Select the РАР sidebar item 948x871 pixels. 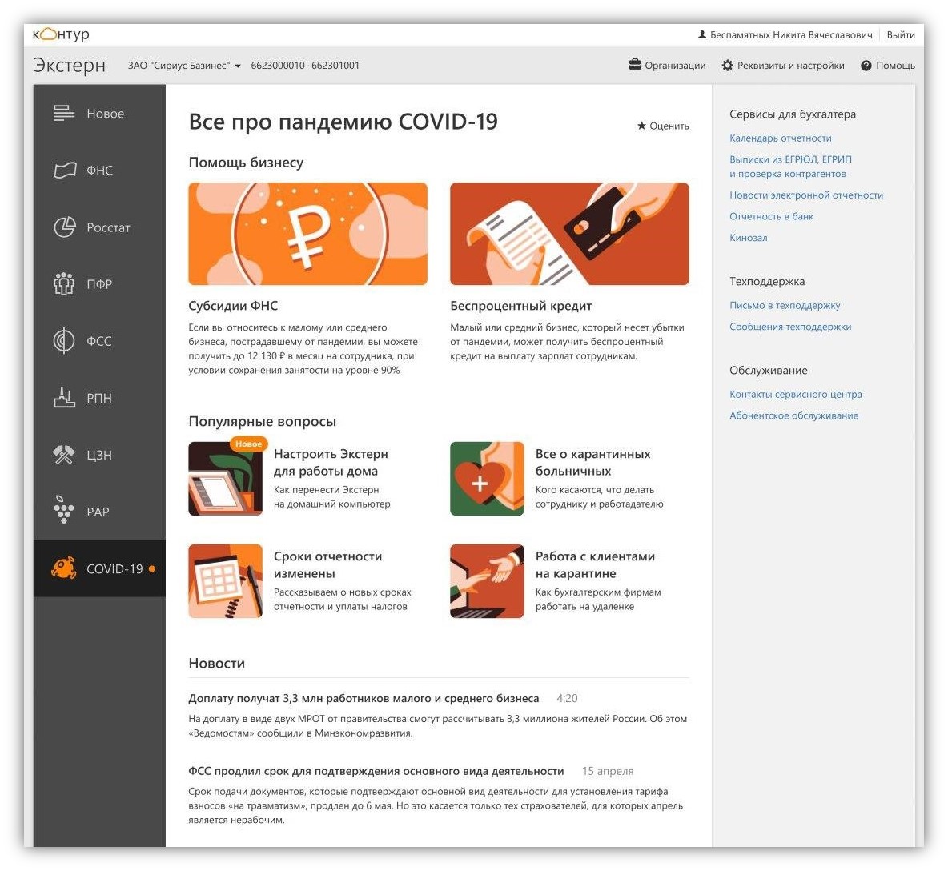tap(99, 511)
